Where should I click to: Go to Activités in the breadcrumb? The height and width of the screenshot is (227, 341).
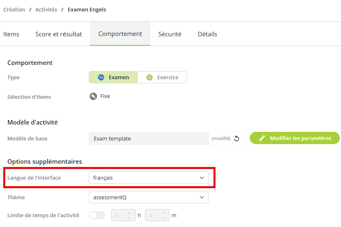pyautogui.click(x=46, y=9)
